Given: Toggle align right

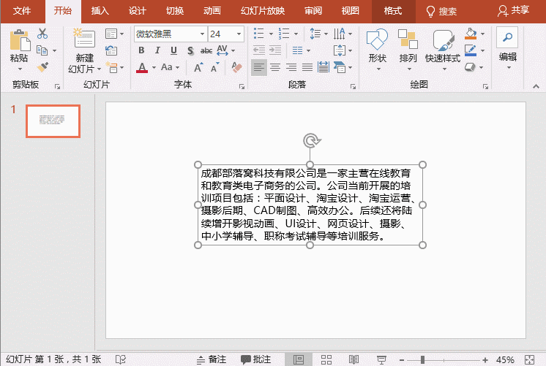Looking at the screenshot, I should coord(291,67).
